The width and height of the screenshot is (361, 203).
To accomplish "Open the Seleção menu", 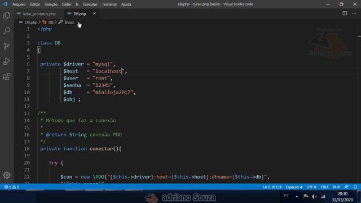I will tap(51, 4).
